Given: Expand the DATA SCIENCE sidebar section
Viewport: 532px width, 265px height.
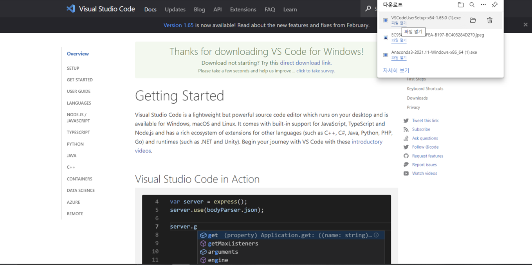Looking at the screenshot, I should 81,191.
